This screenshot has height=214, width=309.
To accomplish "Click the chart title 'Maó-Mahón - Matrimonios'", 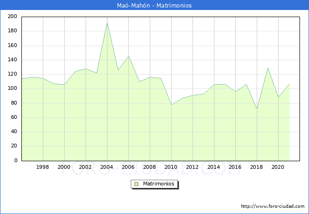I will pyautogui.click(x=154, y=6).
